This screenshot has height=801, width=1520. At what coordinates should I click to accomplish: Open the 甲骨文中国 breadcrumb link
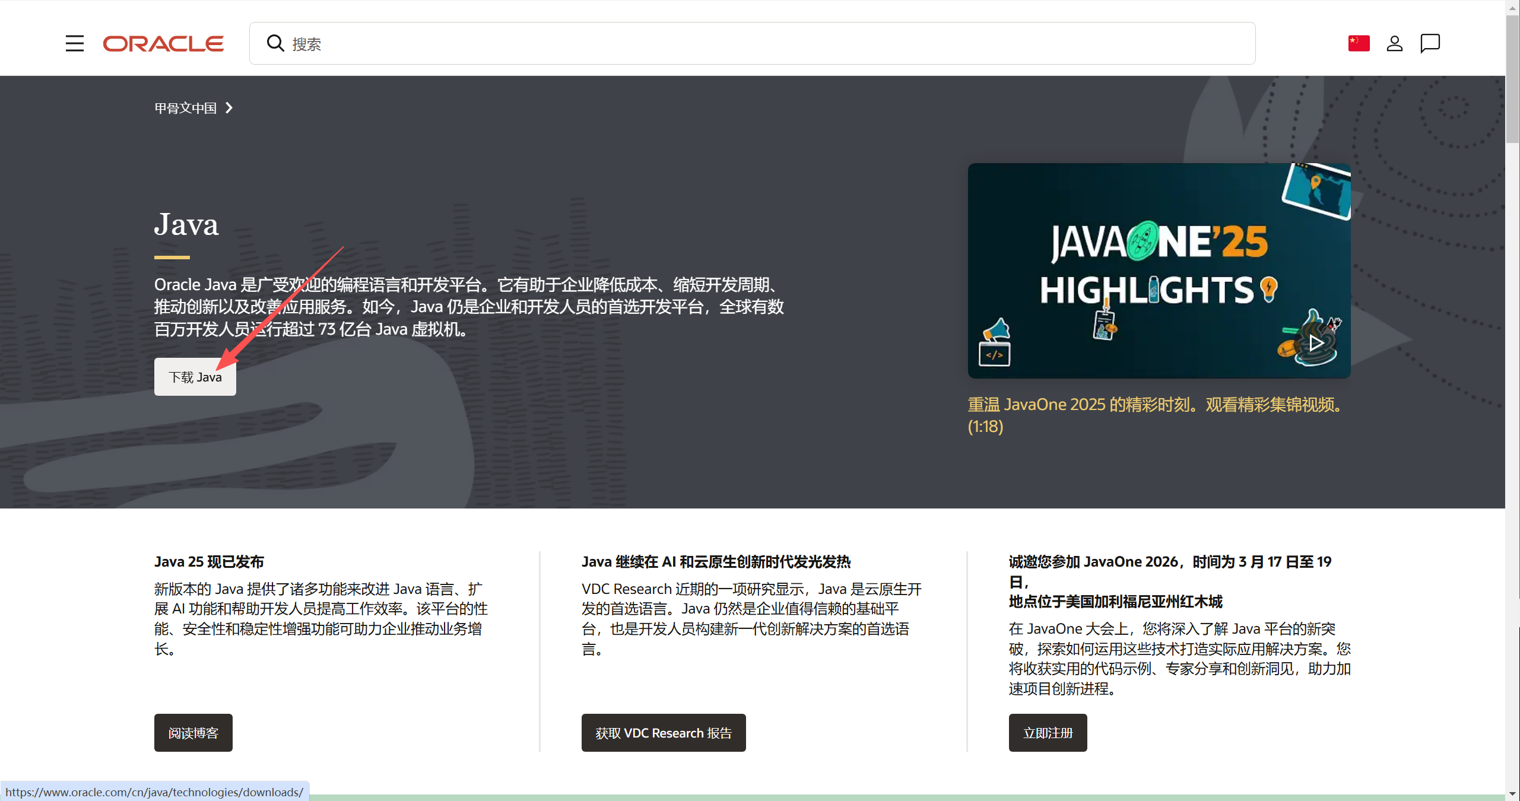coord(185,108)
